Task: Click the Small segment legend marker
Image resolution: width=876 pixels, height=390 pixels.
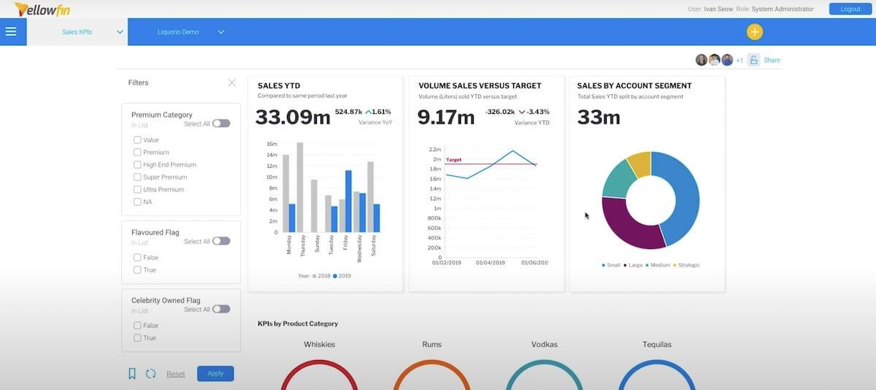Action: pyautogui.click(x=604, y=265)
